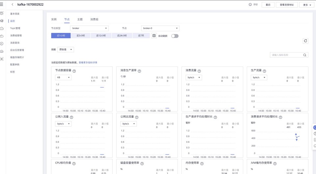Click the 评价 smiley feedback icon
This screenshot has width=316, height=174.
250,5
